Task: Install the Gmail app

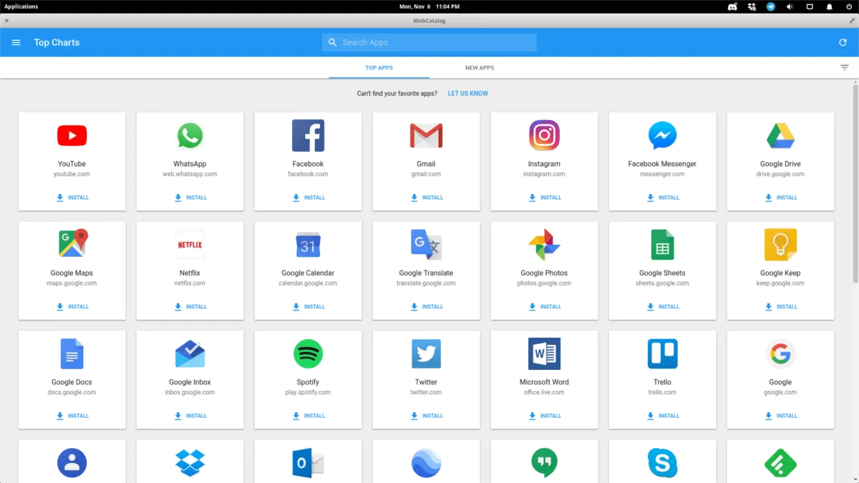Action: 427,197
